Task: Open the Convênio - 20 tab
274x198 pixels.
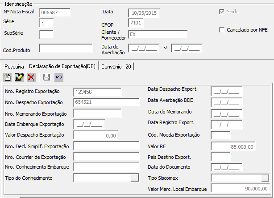Action: tap(116, 66)
